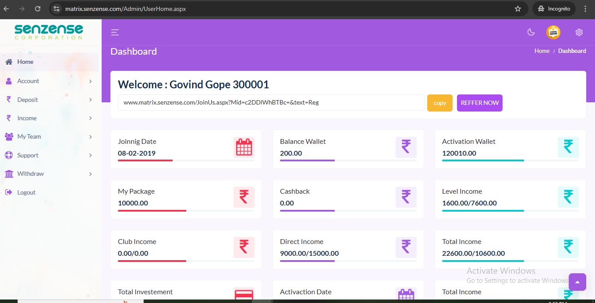
Task: Click the Dashboard breadcrumb link
Action: [x=572, y=51]
